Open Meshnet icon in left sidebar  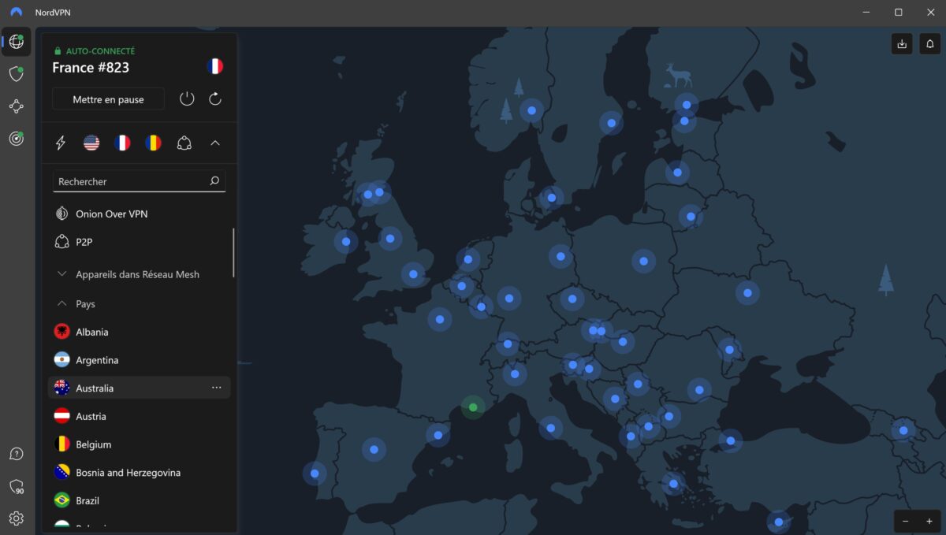17,106
